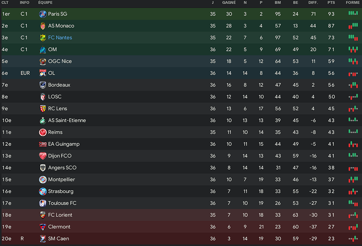
Task: Click the Bordeaux club crest
Action: 43,85
